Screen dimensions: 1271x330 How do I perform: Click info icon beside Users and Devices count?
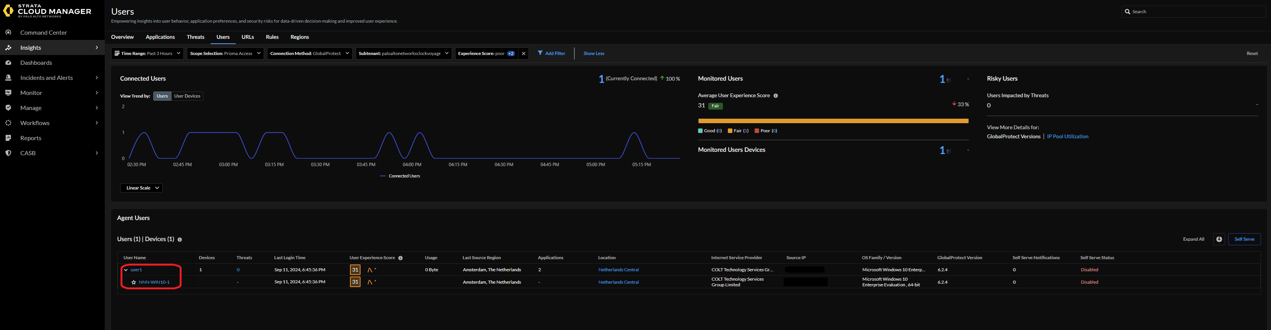pos(180,240)
